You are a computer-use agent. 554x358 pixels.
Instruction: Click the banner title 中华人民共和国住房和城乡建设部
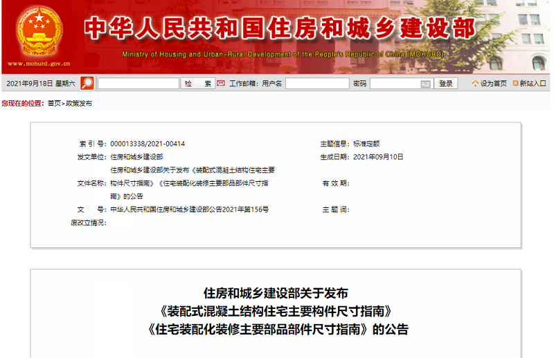click(280, 28)
